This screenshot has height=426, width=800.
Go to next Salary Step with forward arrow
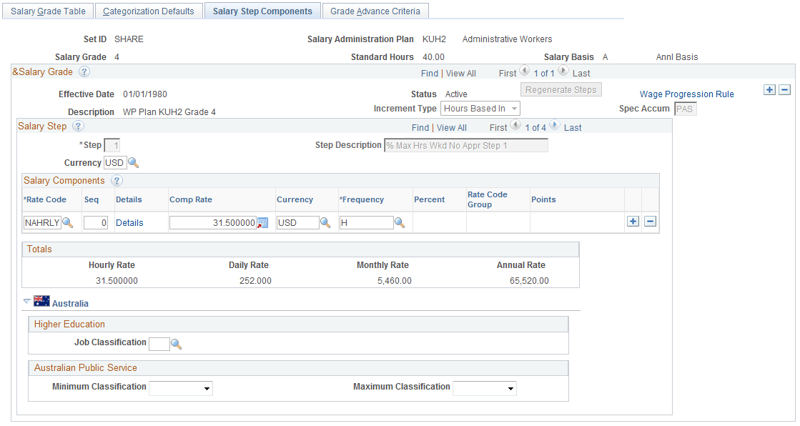[x=554, y=127]
